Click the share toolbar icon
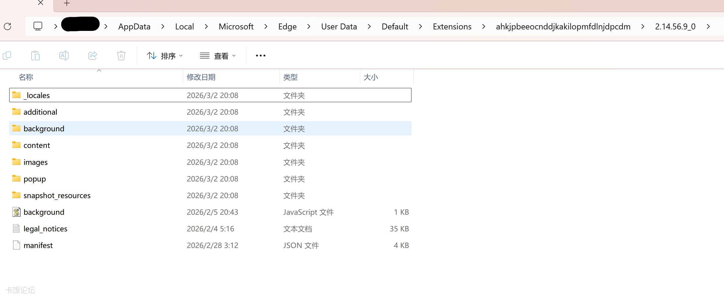The width and height of the screenshot is (724, 297). [93, 56]
